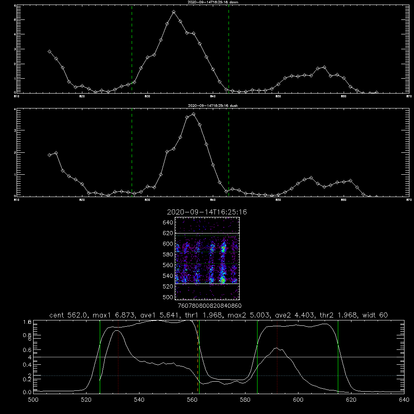Select the spectrogram heatmap image
Screen dimensions: 414x414
coord(207,258)
